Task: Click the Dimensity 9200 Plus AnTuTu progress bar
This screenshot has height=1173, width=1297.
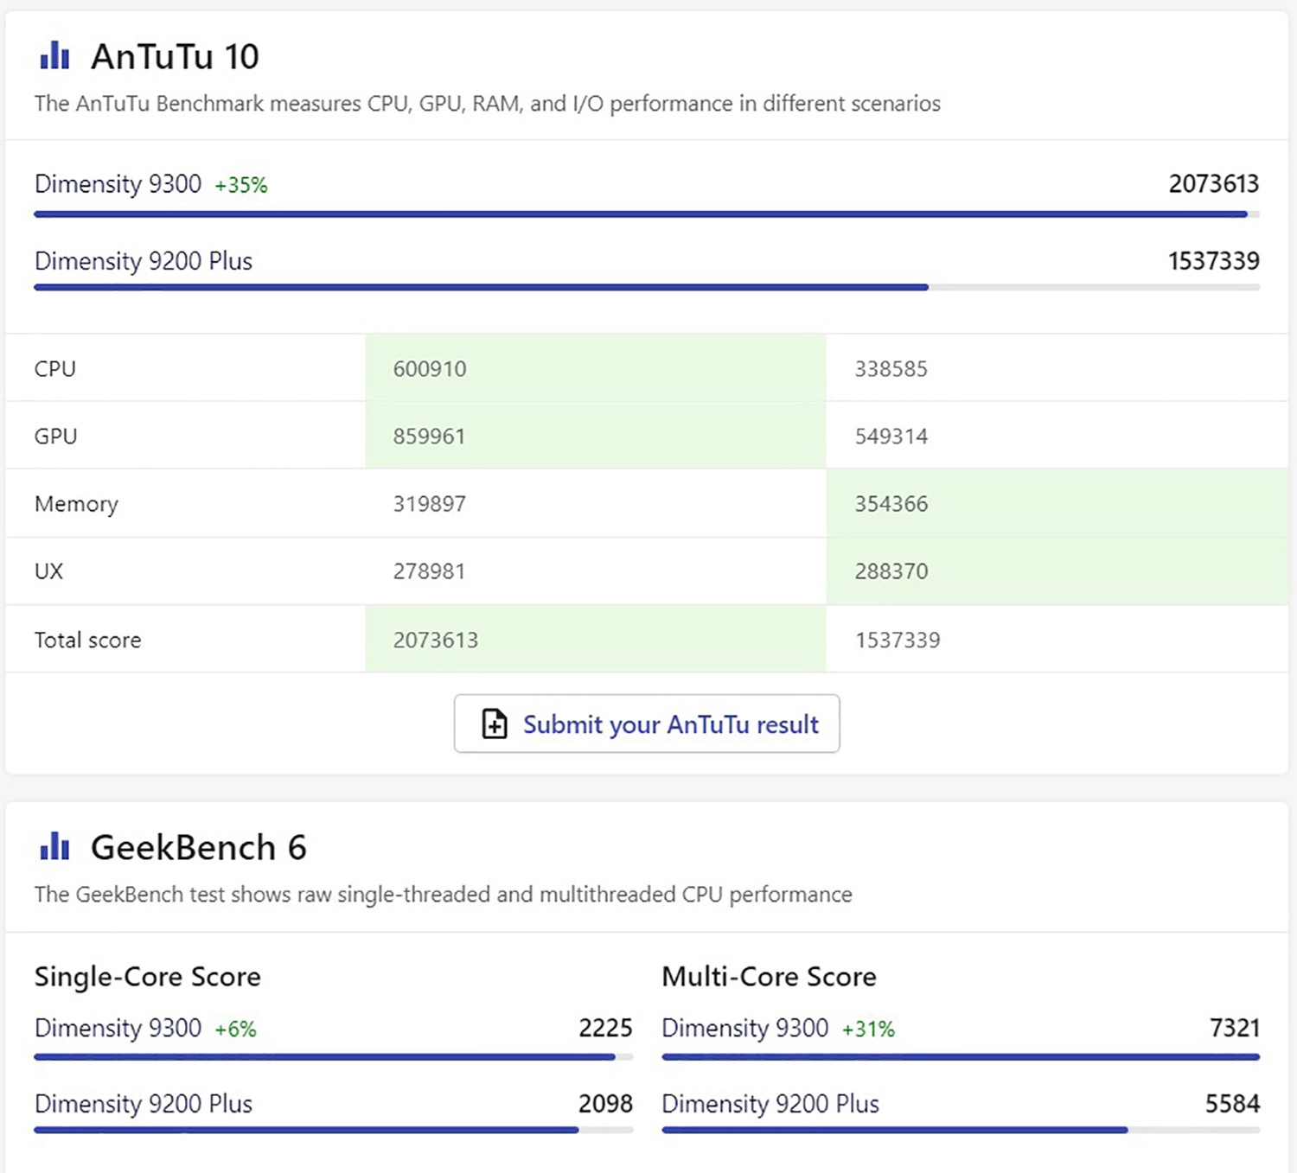Action: (x=647, y=287)
